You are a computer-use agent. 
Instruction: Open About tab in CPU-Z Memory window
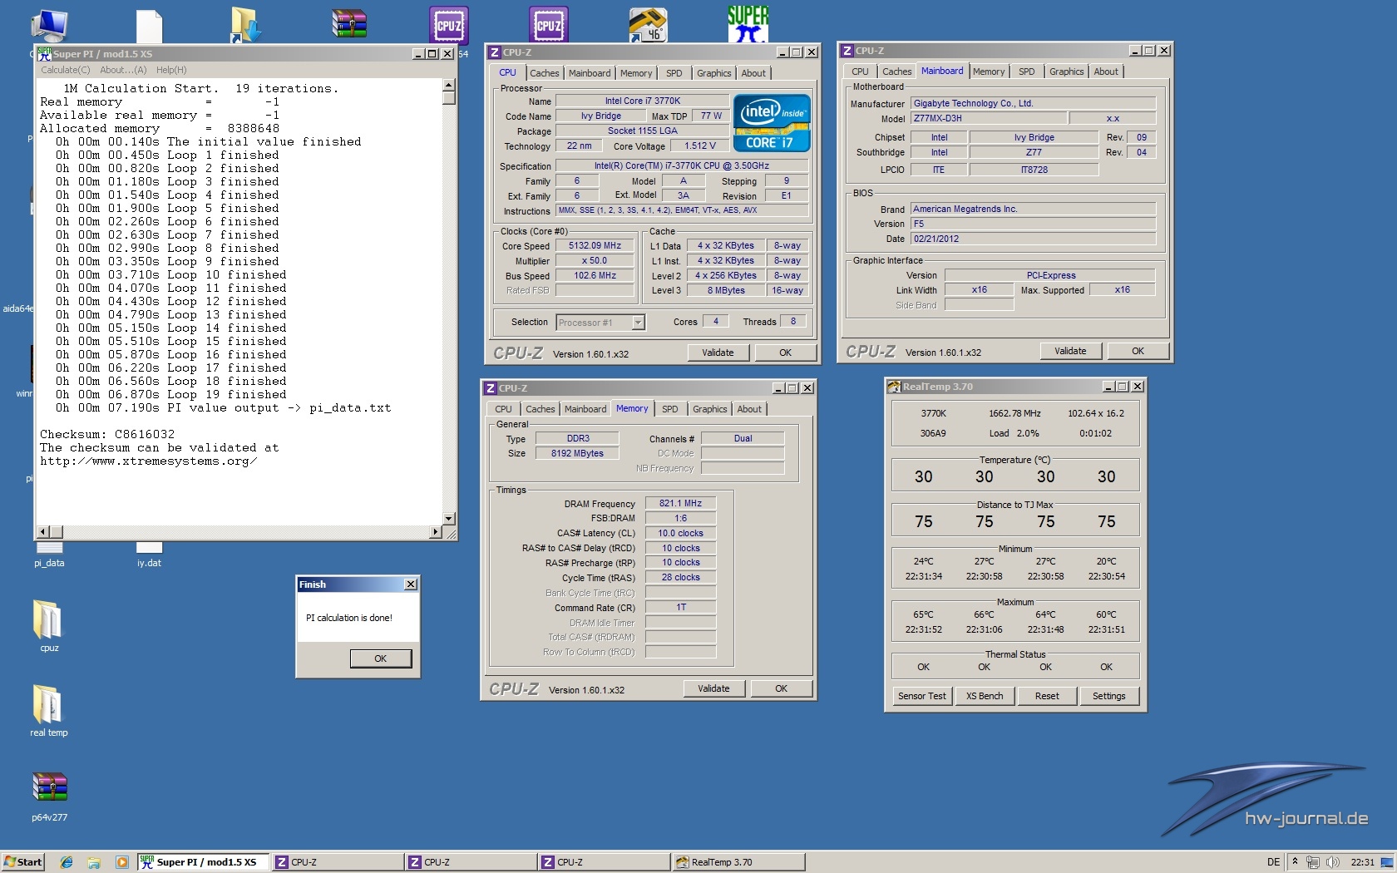749,409
